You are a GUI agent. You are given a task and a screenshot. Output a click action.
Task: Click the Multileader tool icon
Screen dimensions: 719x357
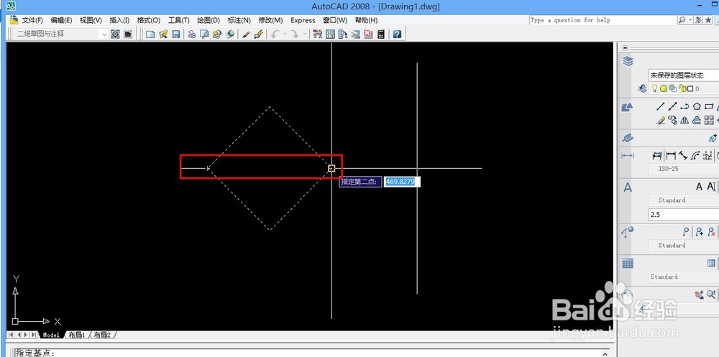[685, 232]
